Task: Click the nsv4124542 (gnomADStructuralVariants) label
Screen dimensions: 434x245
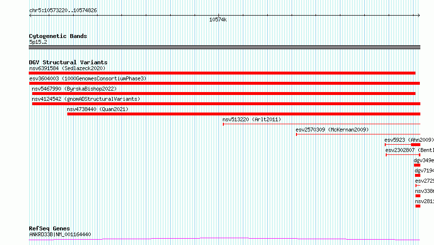Action: (86, 99)
